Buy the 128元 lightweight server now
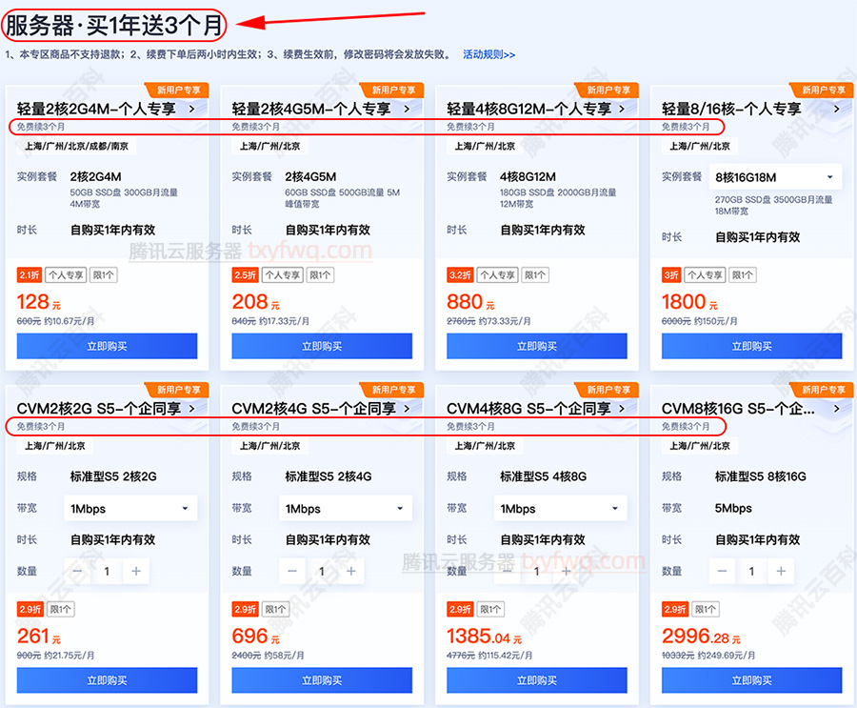Viewport: 857px width, 708px height. coord(107,346)
